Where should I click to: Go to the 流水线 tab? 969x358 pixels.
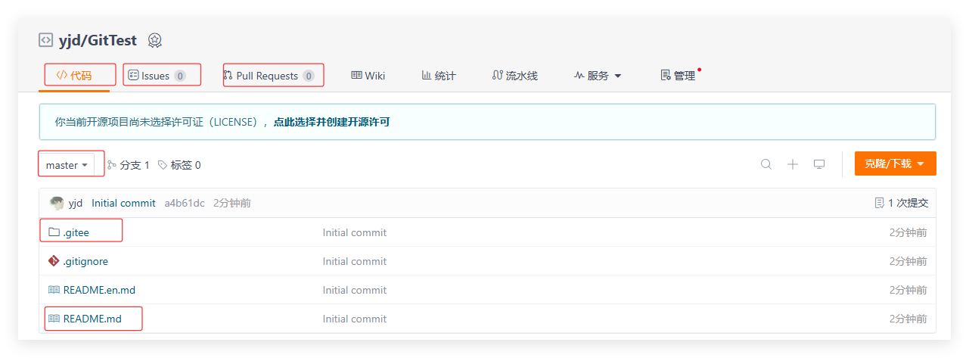tap(514, 75)
